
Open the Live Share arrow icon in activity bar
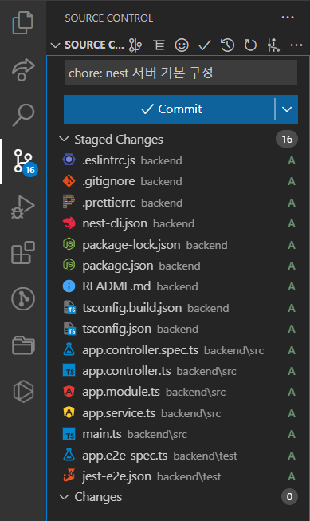pyautogui.click(x=23, y=69)
